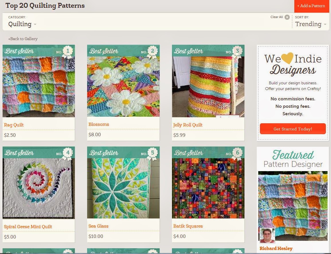Viewport: 331px width, 254px height.
Task: Go back via Back to Gallery link
Action: pos(23,39)
